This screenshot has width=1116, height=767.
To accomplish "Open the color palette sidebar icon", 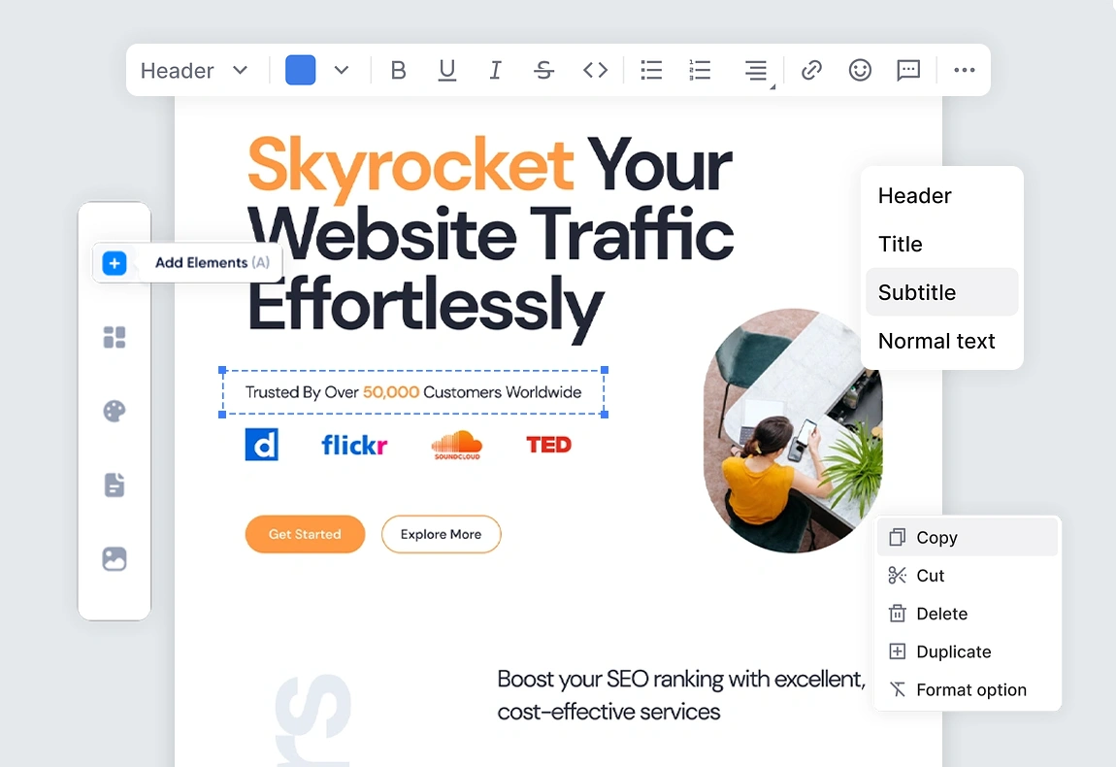I will (115, 411).
